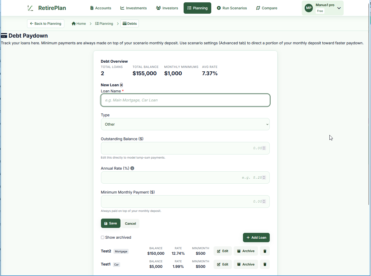This screenshot has height=276, width=371.
Task: Open the Type dropdown showing Other
Action: 185,124
